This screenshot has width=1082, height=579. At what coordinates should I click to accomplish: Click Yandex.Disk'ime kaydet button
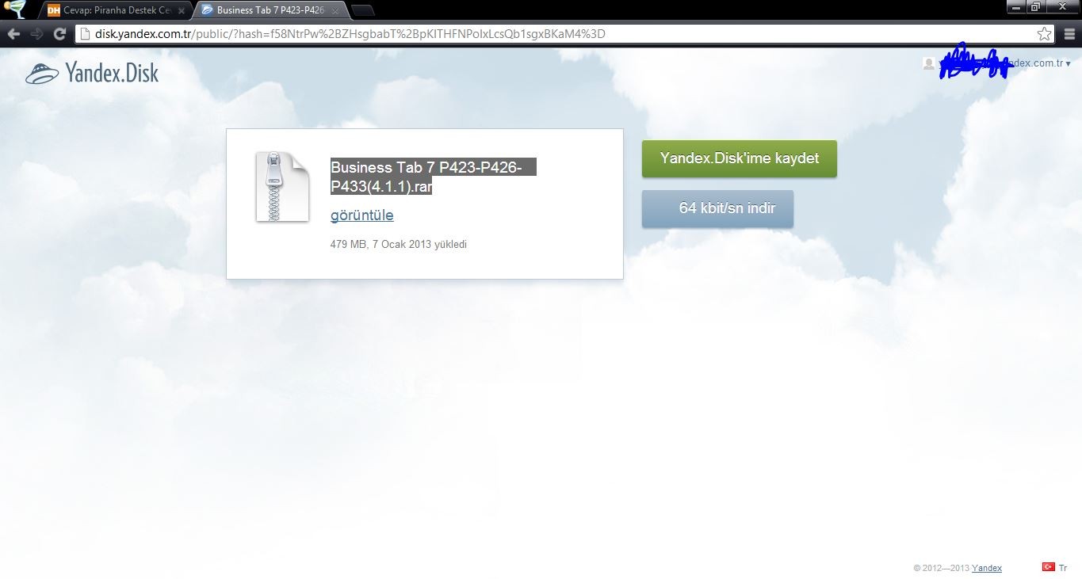(740, 158)
